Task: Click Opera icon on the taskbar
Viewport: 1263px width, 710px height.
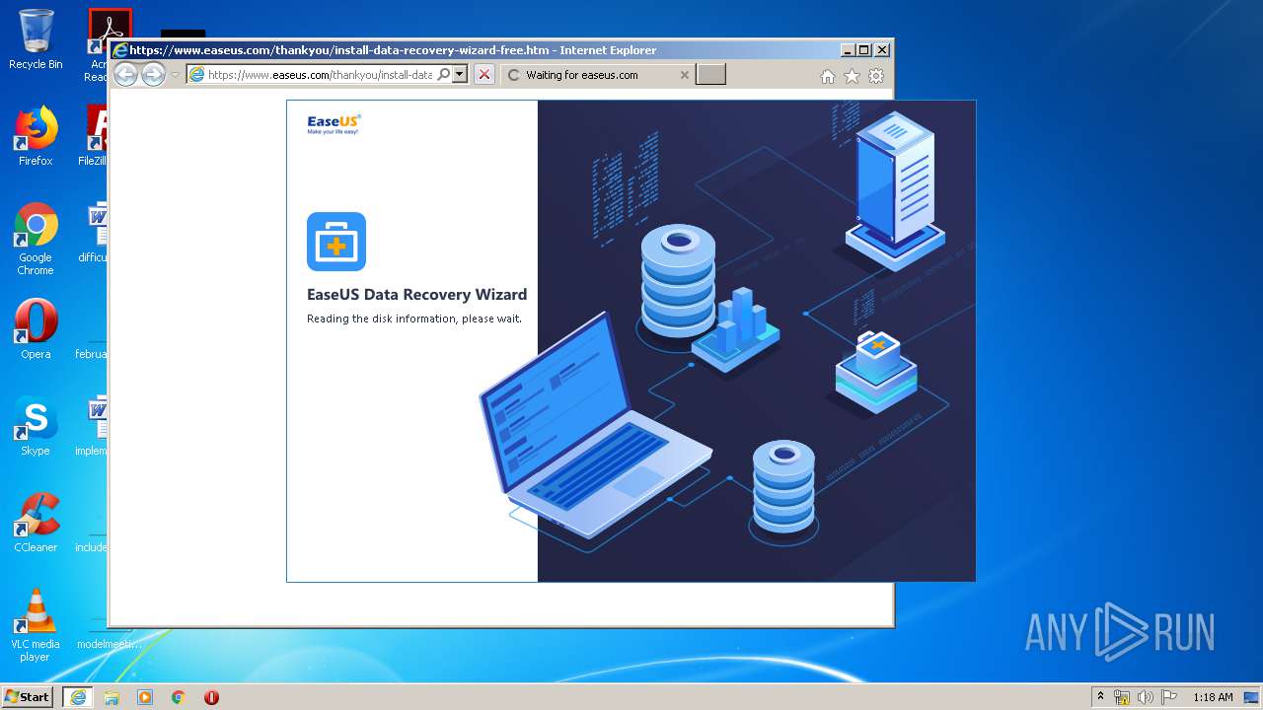Action: [x=211, y=697]
